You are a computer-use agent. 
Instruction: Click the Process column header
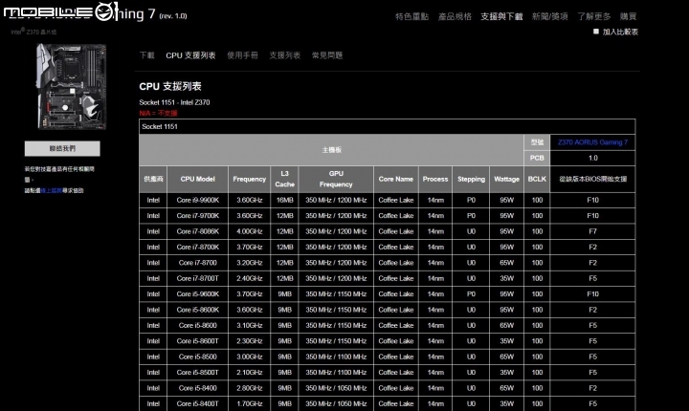[435, 179]
